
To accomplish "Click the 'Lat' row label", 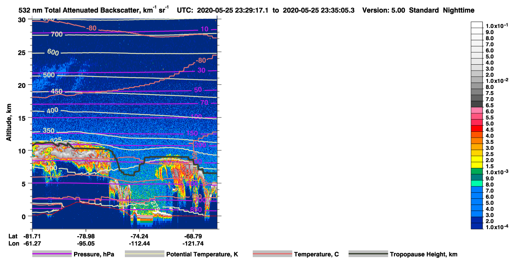I will (x=13, y=236).
